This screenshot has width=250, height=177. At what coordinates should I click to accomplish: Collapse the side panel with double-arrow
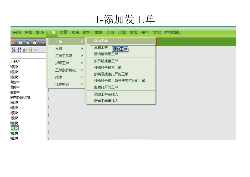tap(43, 42)
